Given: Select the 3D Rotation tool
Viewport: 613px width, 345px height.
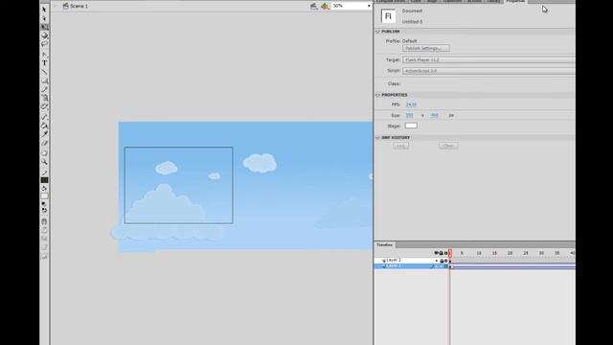Looking at the screenshot, I should [44, 35].
